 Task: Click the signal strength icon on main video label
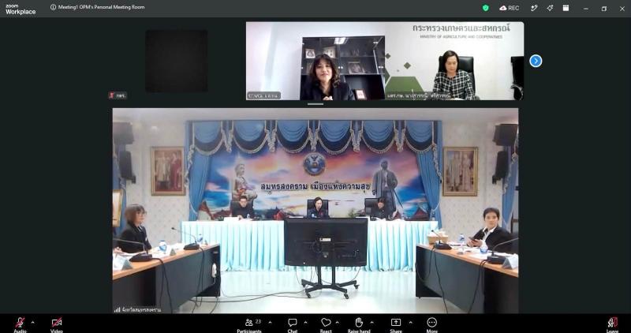point(117,309)
